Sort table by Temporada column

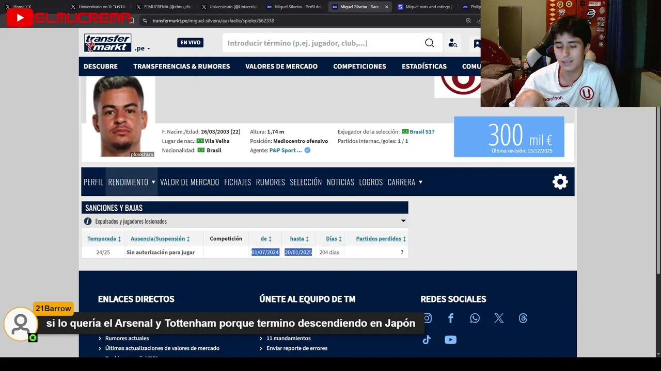click(104, 239)
